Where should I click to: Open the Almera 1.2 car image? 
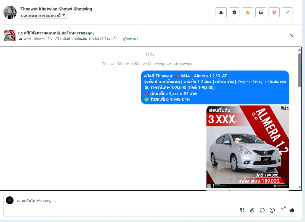click(248, 147)
